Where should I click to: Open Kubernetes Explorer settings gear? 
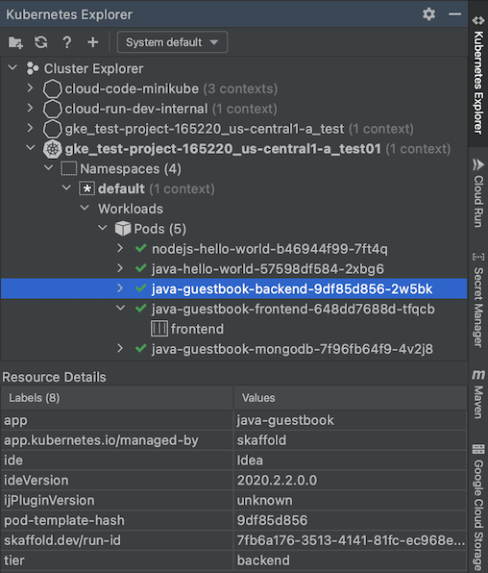tap(428, 14)
